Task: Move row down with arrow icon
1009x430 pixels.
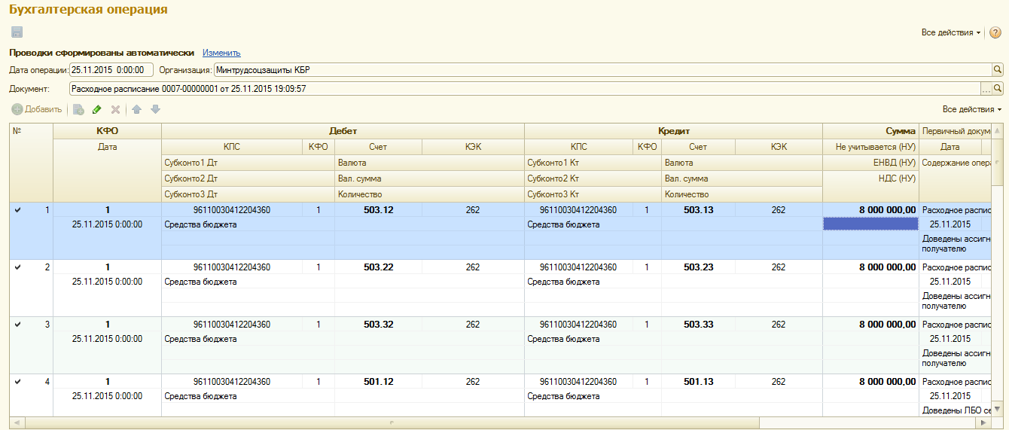Action: 155,109
